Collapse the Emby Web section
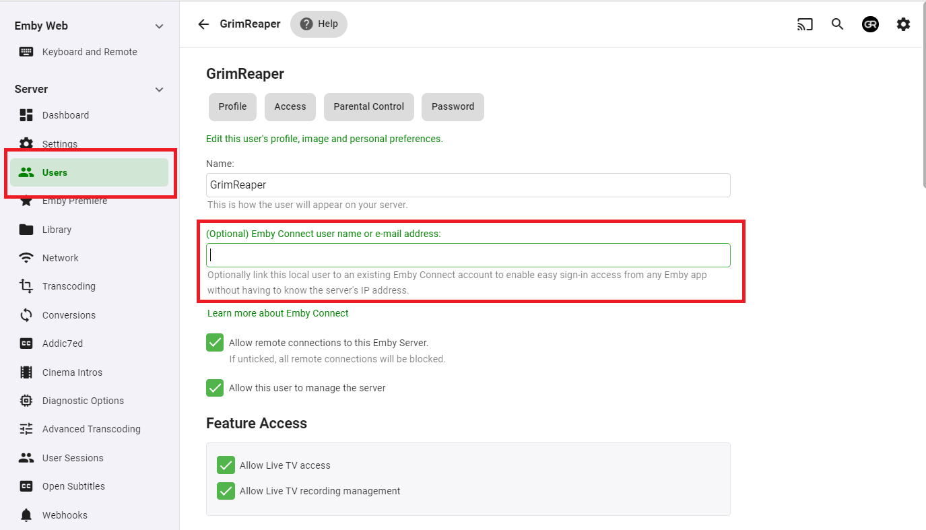 pos(159,26)
